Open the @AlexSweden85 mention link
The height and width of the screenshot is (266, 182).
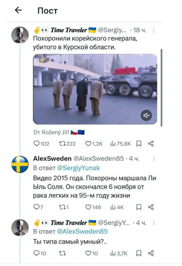[x=82, y=231]
